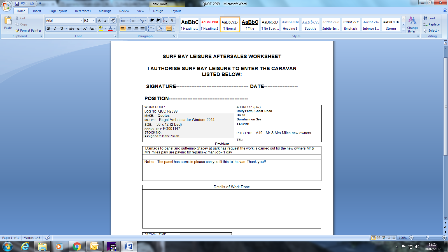Go to the Mailings tab
Image resolution: width=448 pixels, height=252 pixels.
tap(105, 11)
